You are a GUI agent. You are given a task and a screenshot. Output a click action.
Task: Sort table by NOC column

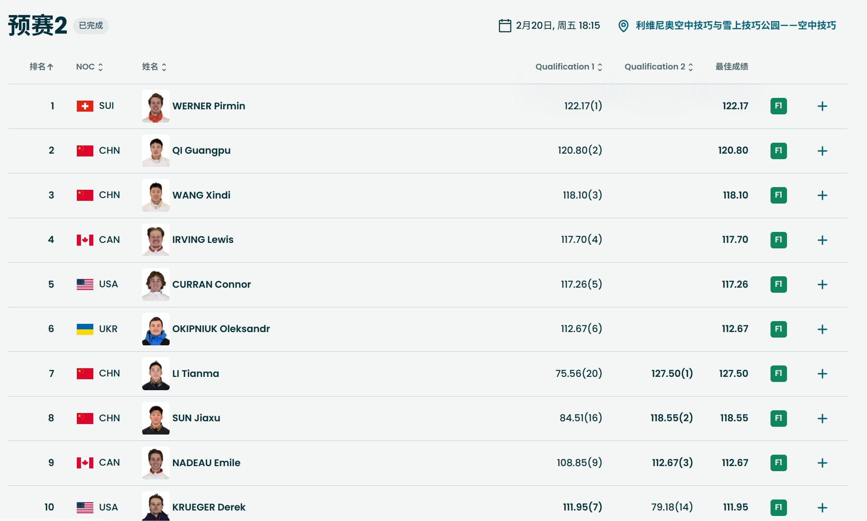(90, 67)
